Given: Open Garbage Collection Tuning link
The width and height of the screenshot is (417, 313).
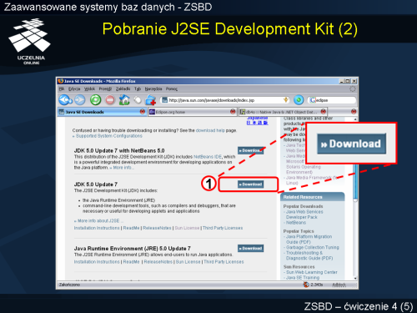Looking at the screenshot, I should (313, 247).
